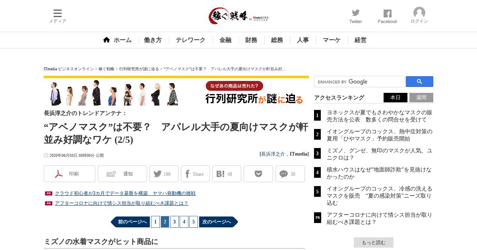Open the メディア hamburger menu
The width and height of the screenshot is (477, 250).
tap(58, 16)
